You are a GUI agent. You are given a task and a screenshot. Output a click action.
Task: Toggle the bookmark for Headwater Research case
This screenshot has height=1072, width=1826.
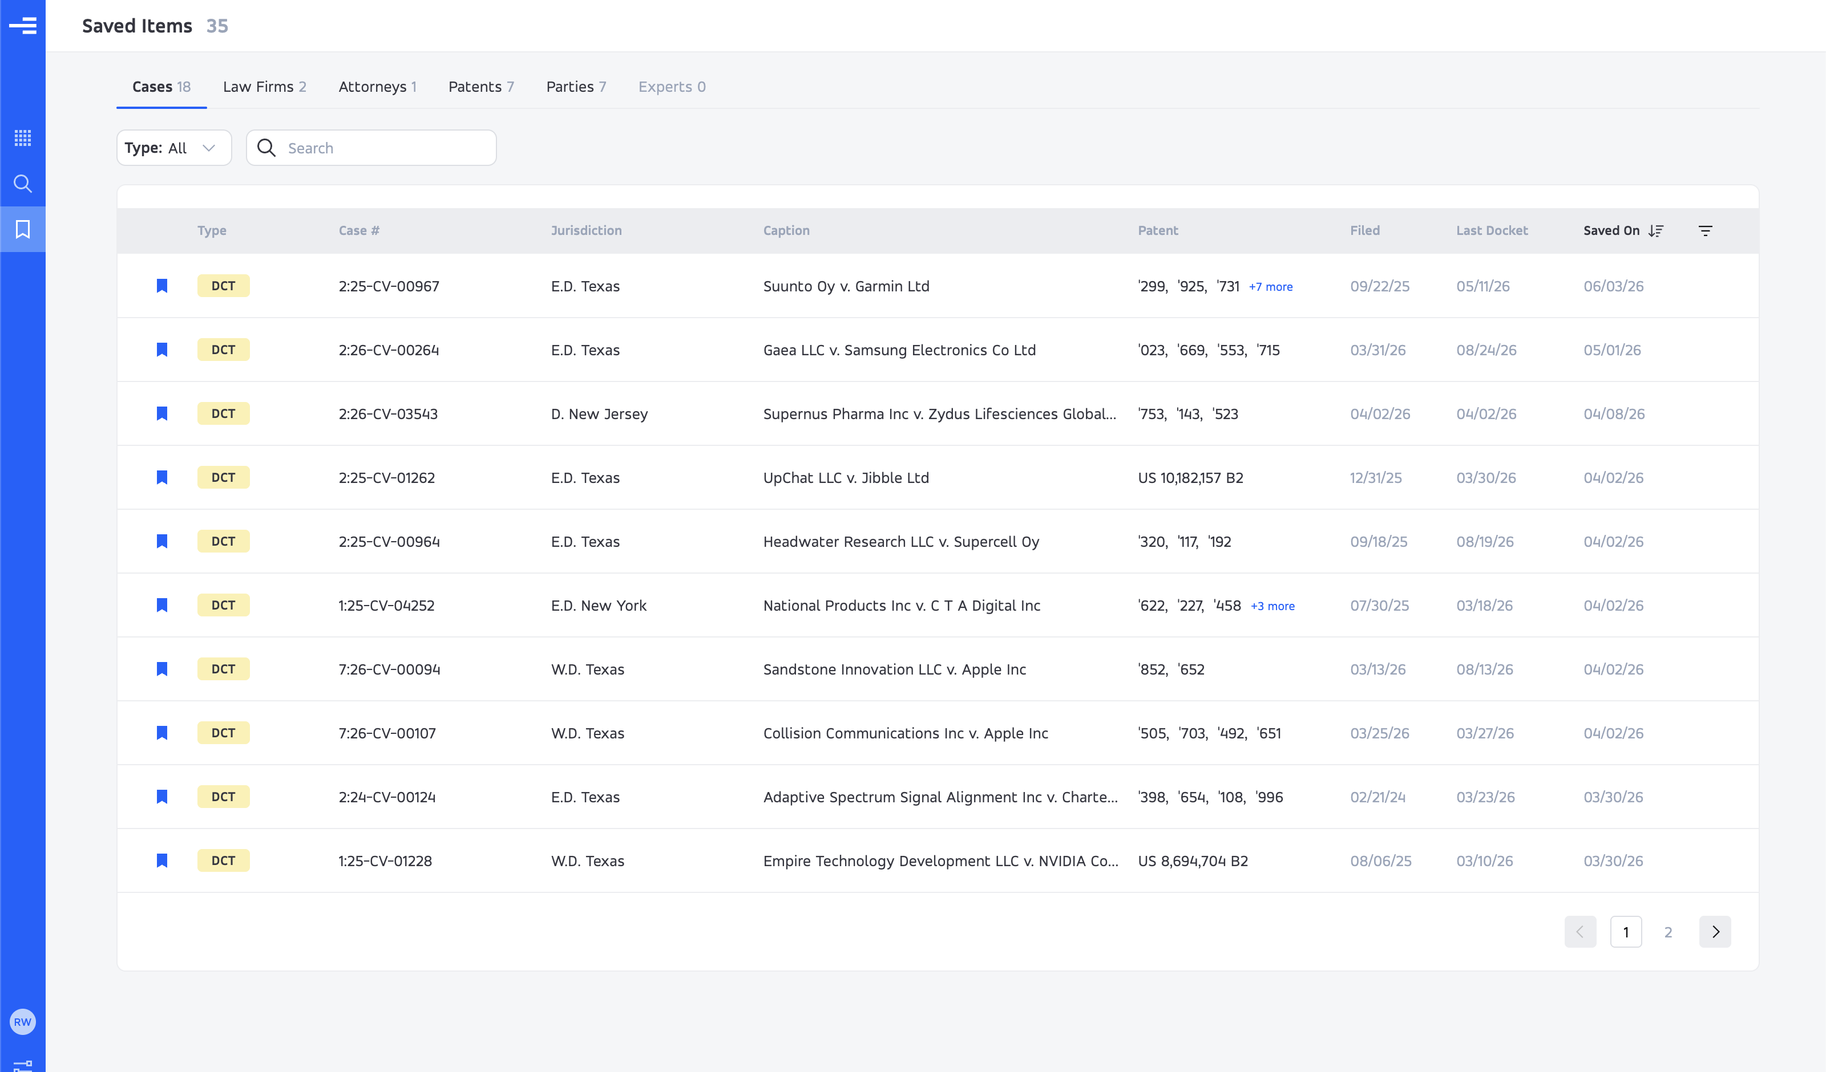tap(161, 541)
